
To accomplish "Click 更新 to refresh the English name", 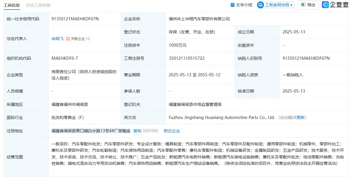I will click(x=301, y=117).
